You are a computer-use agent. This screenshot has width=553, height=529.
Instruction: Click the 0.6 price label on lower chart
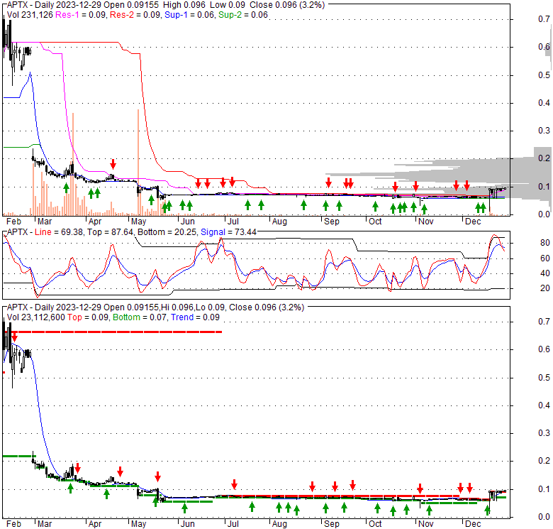pos(544,349)
